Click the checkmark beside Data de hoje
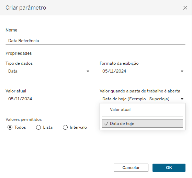Screen dimensions: 192x178 [x=106, y=124]
